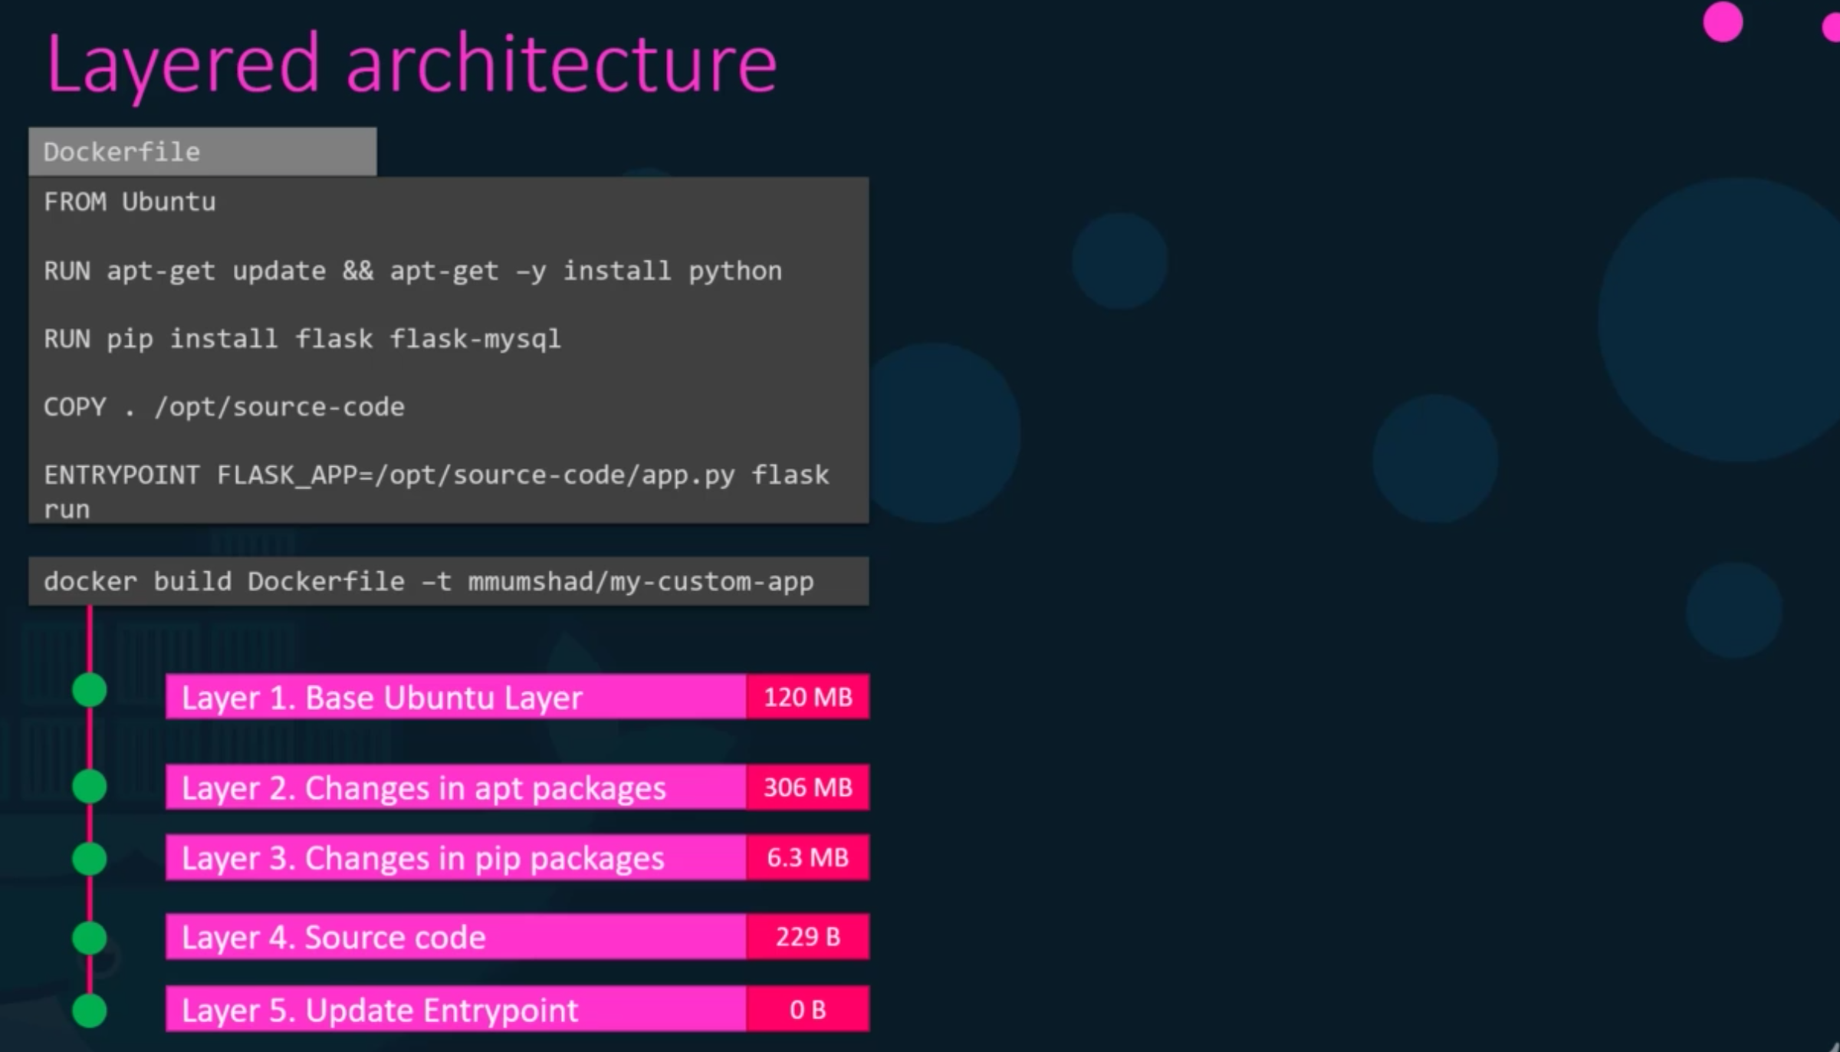Click the green dot beside Layer 2
1840x1052 pixels.
tap(90, 787)
